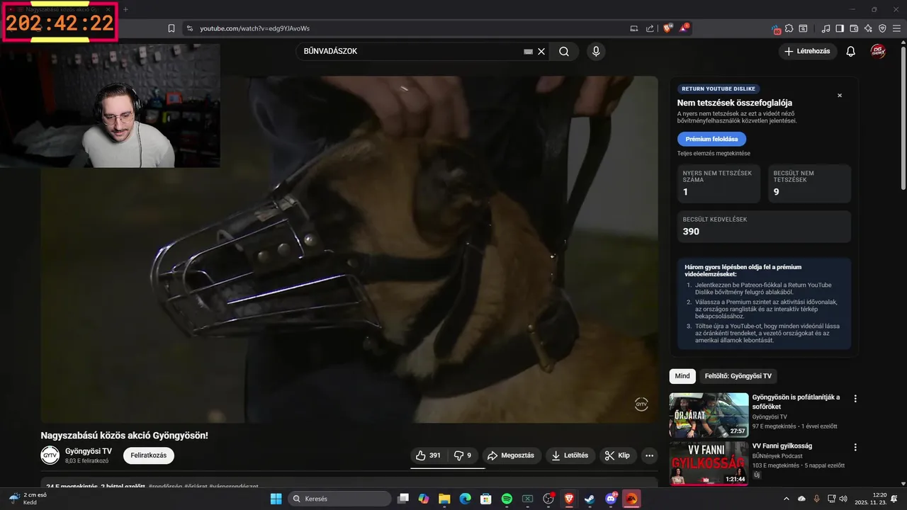The height and width of the screenshot is (510, 907).
Task: Open File Explorer from the taskbar
Action: click(444, 499)
